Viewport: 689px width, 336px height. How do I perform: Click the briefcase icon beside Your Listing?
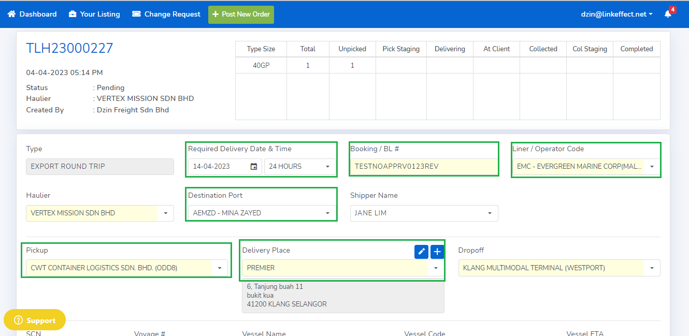73,14
